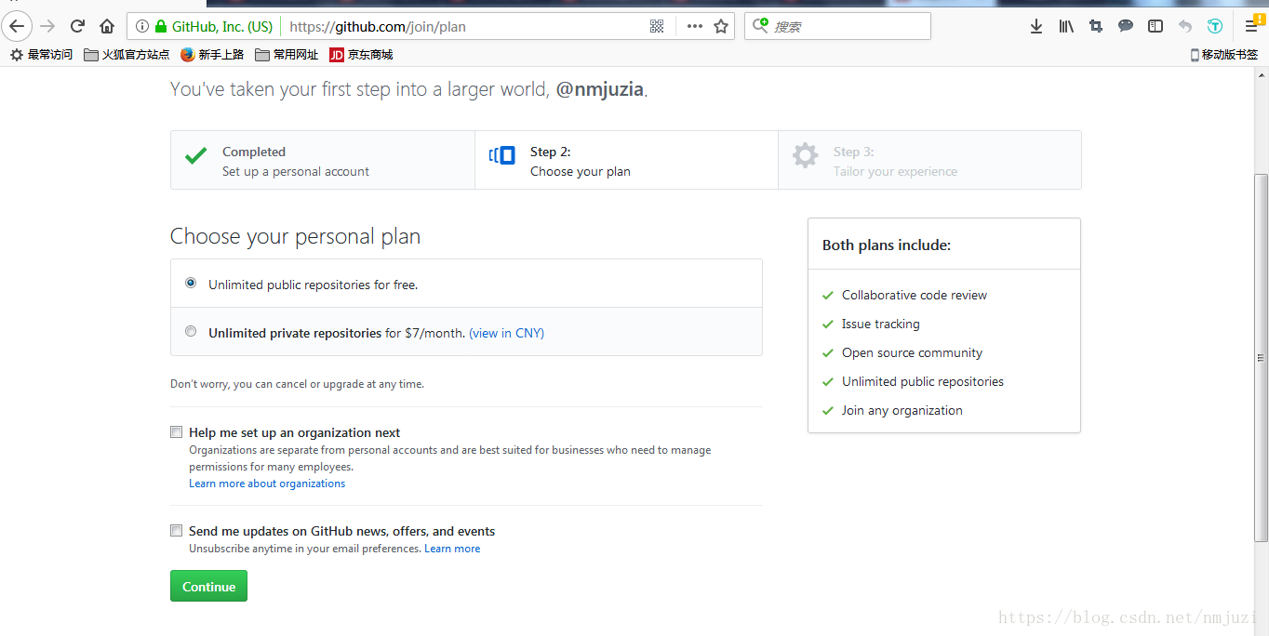Open the 移动版书签 mobile bookmarks

[x=1224, y=55]
